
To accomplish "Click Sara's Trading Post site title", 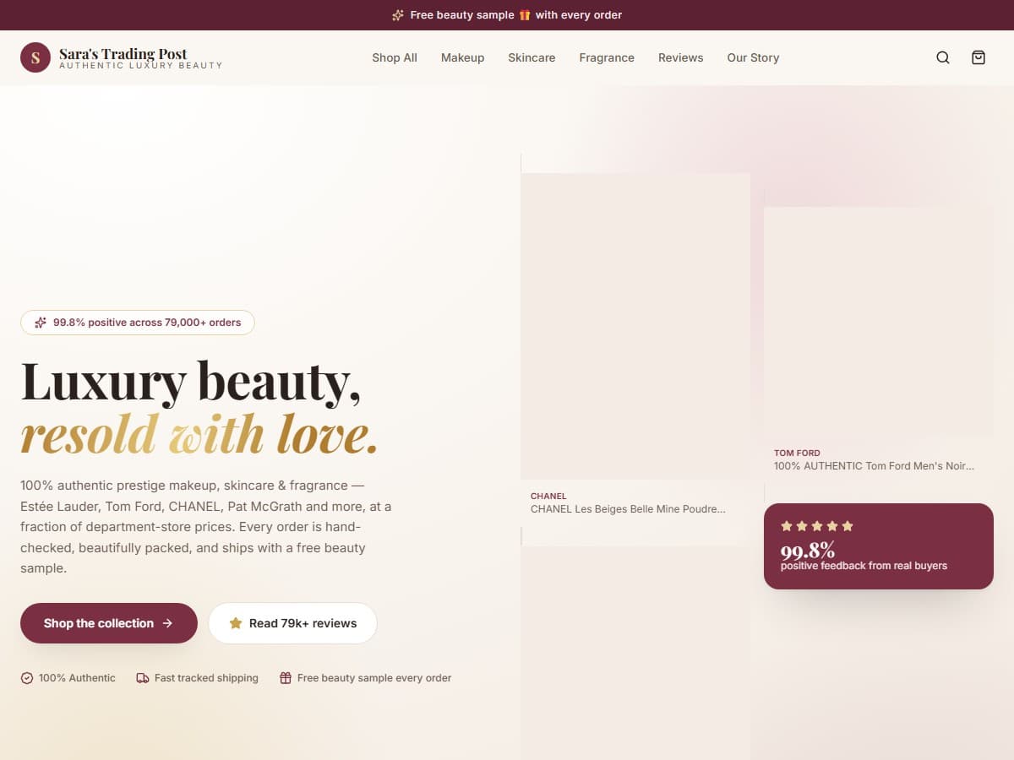I will [x=123, y=54].
